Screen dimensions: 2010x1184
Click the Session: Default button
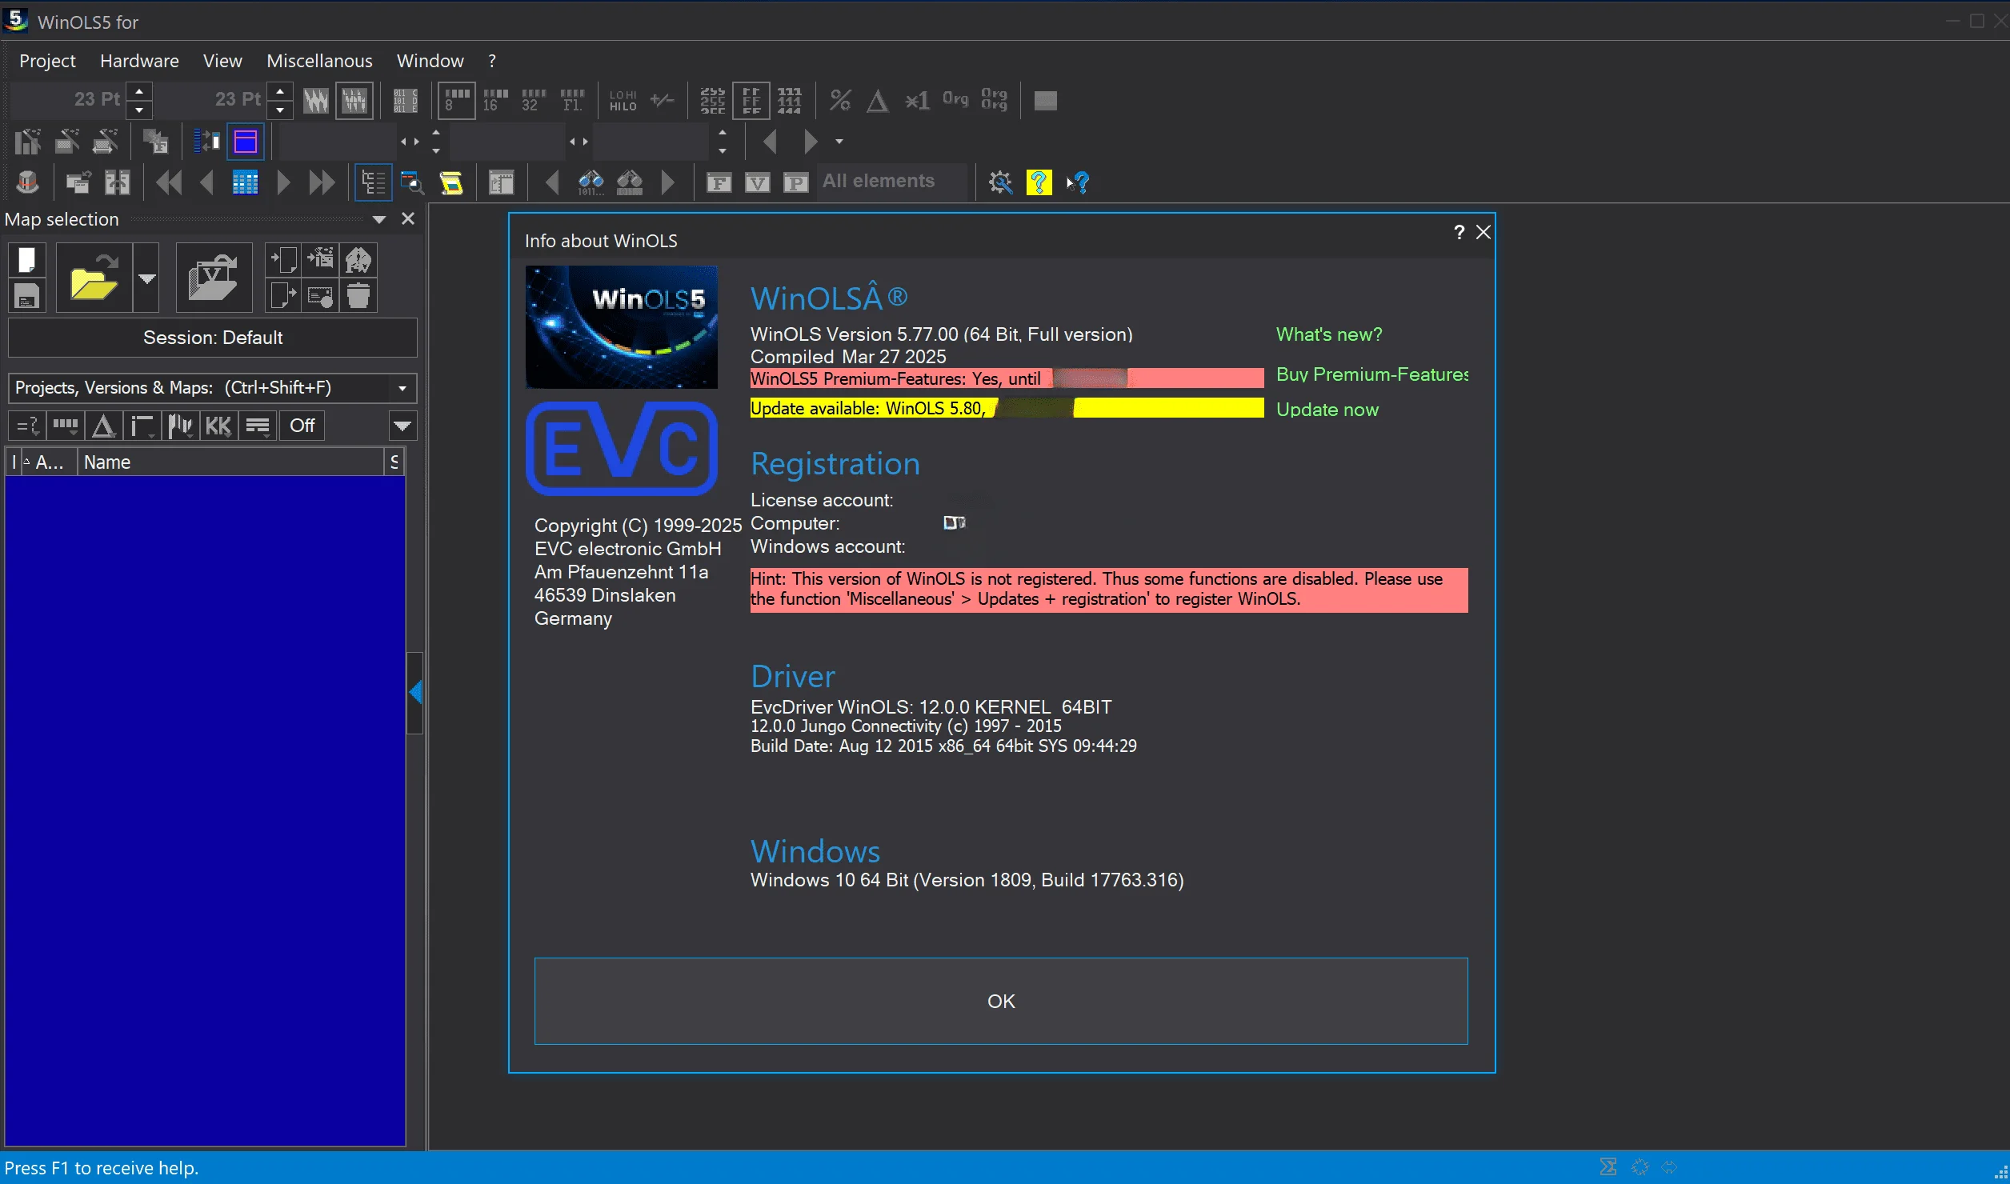pyautogui.click(x=213, y=338)
